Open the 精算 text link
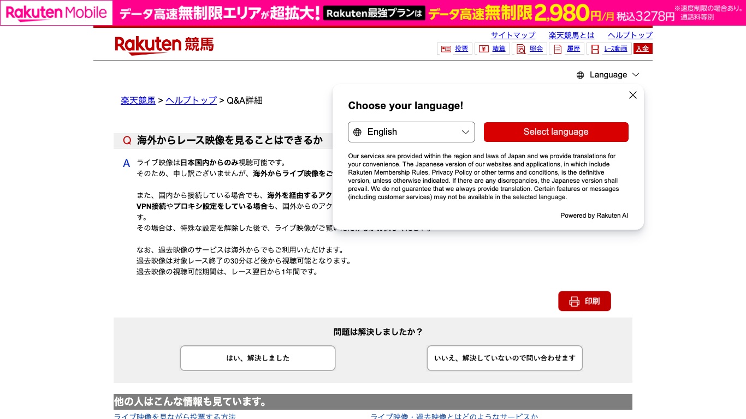 pyautogui.click(x=499, y=49)
